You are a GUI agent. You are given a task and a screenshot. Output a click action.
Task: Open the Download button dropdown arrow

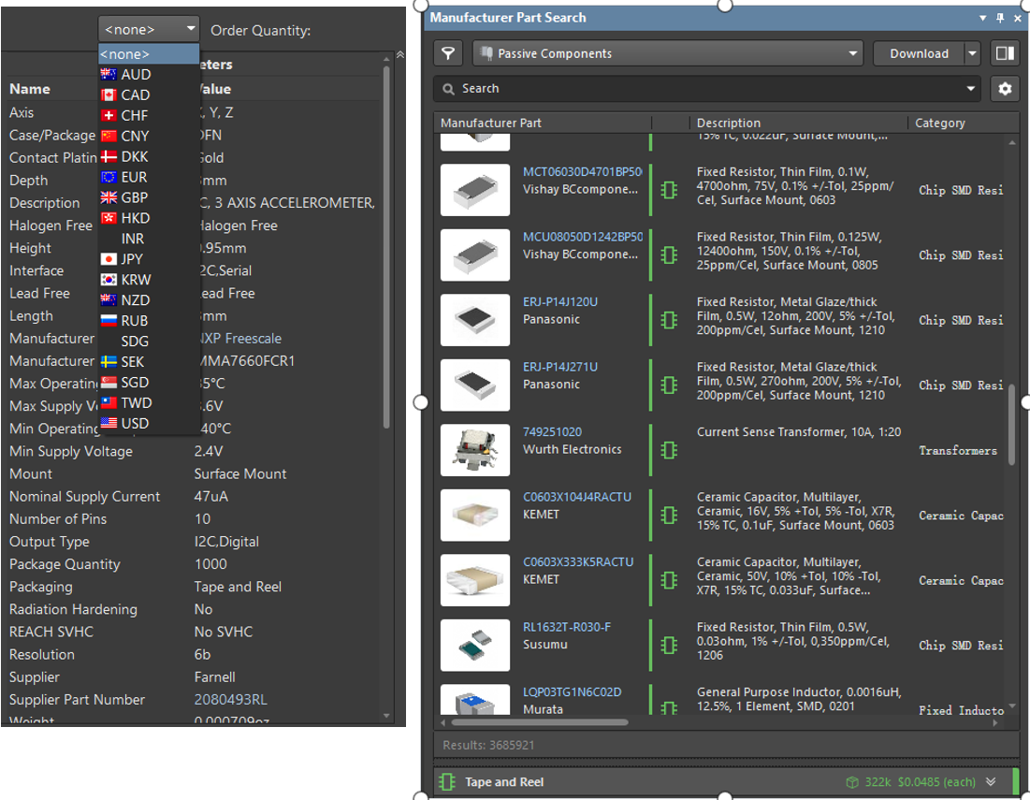click(972, 53)
